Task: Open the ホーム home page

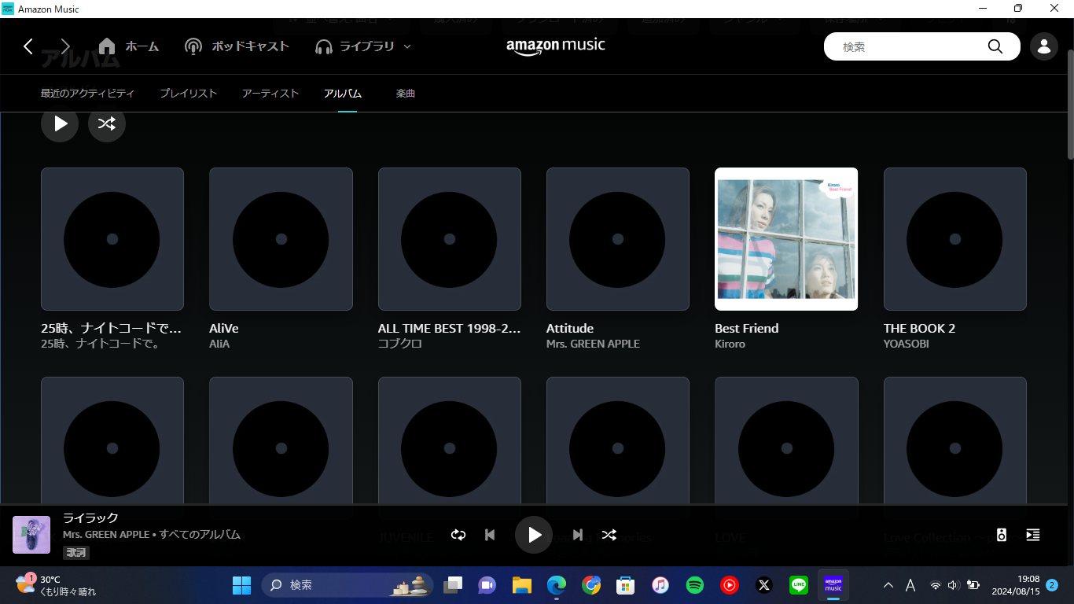Action: click(x=128, y=46)
